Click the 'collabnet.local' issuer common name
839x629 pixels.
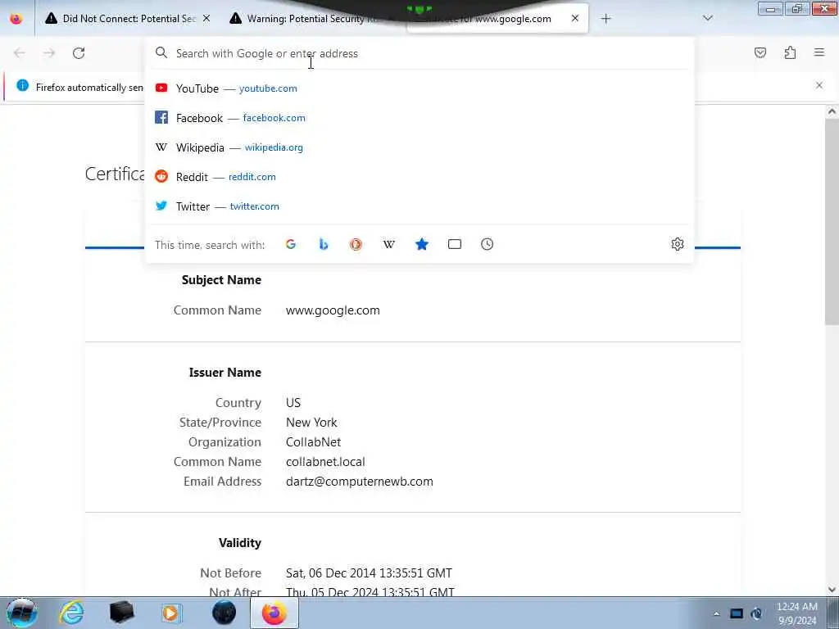[325, 462]
